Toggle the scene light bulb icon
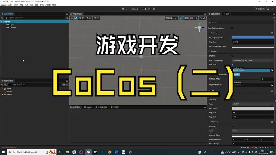 pos(181,18)
